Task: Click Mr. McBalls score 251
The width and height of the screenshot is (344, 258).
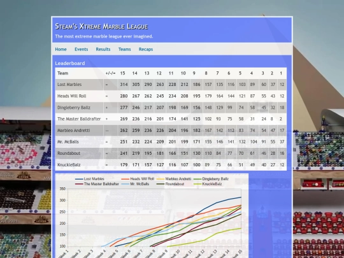Action: pos(124,141)
